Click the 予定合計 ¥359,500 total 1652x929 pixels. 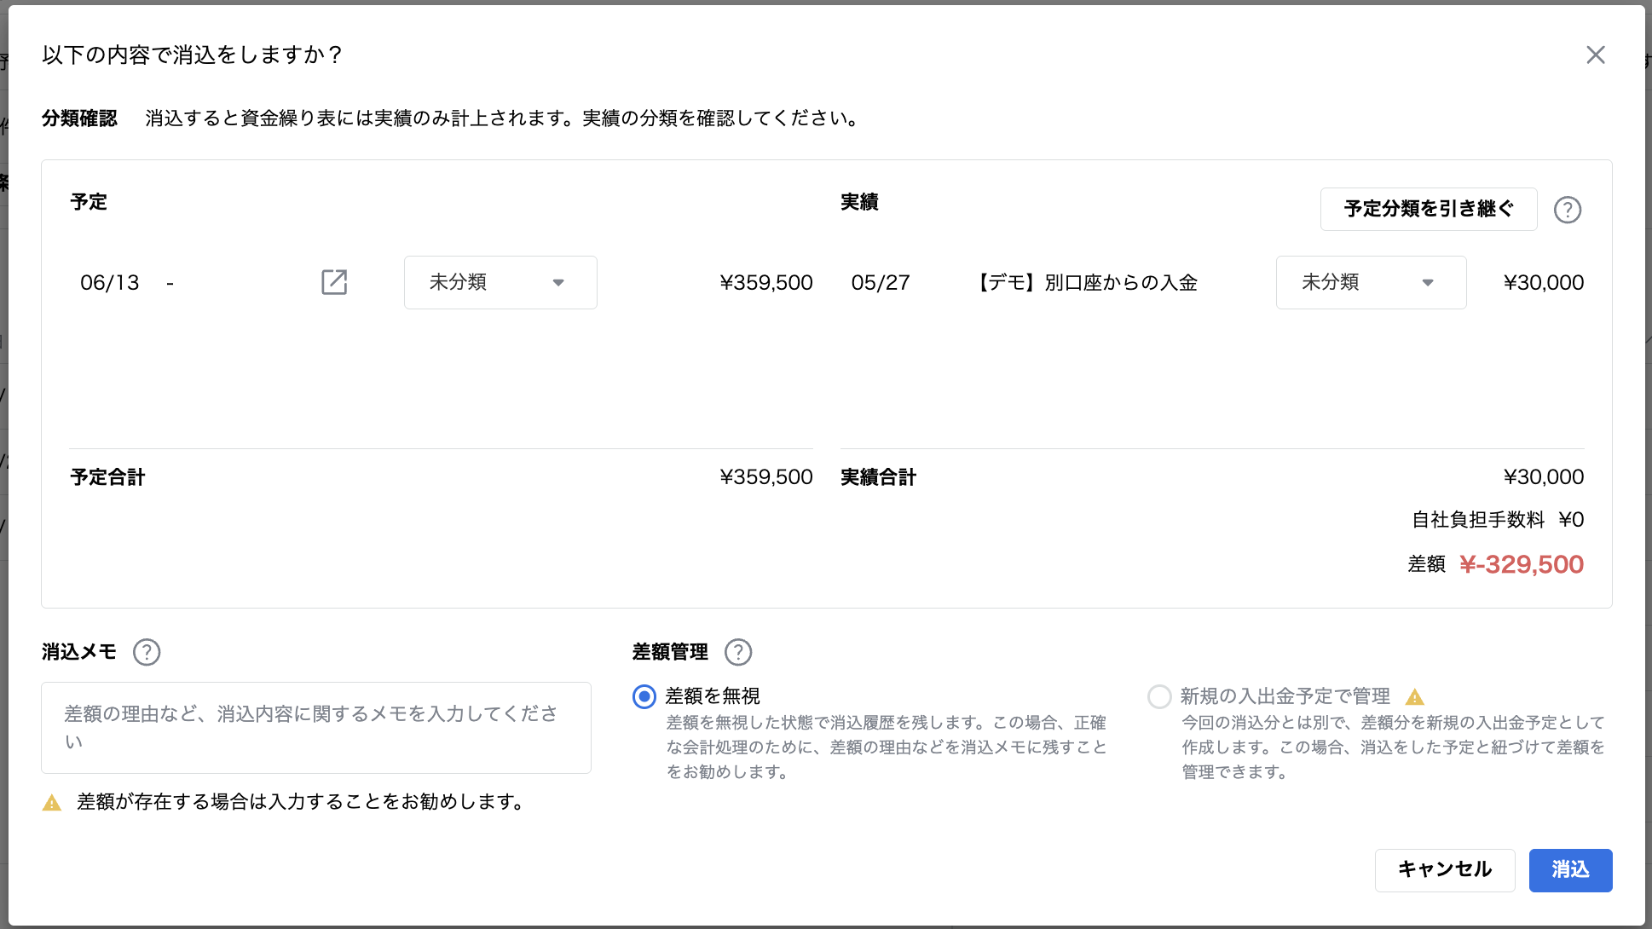tap(766, 477)
